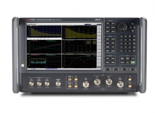Screen dimensions: 155x113
Task: Click the Prev key in Instrument group
Action: (x=108, y=23)
